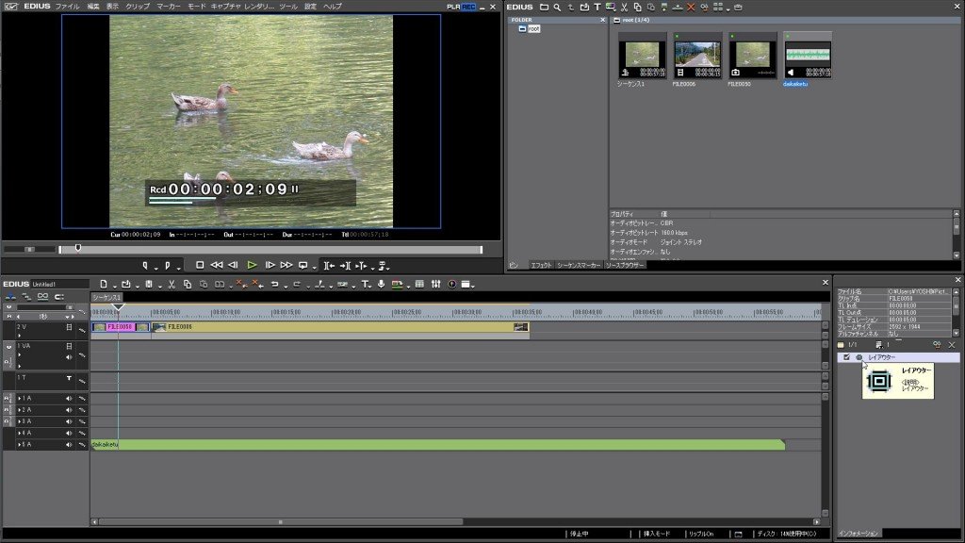
Task: Expand track 2 A
Action: point(19,410)
